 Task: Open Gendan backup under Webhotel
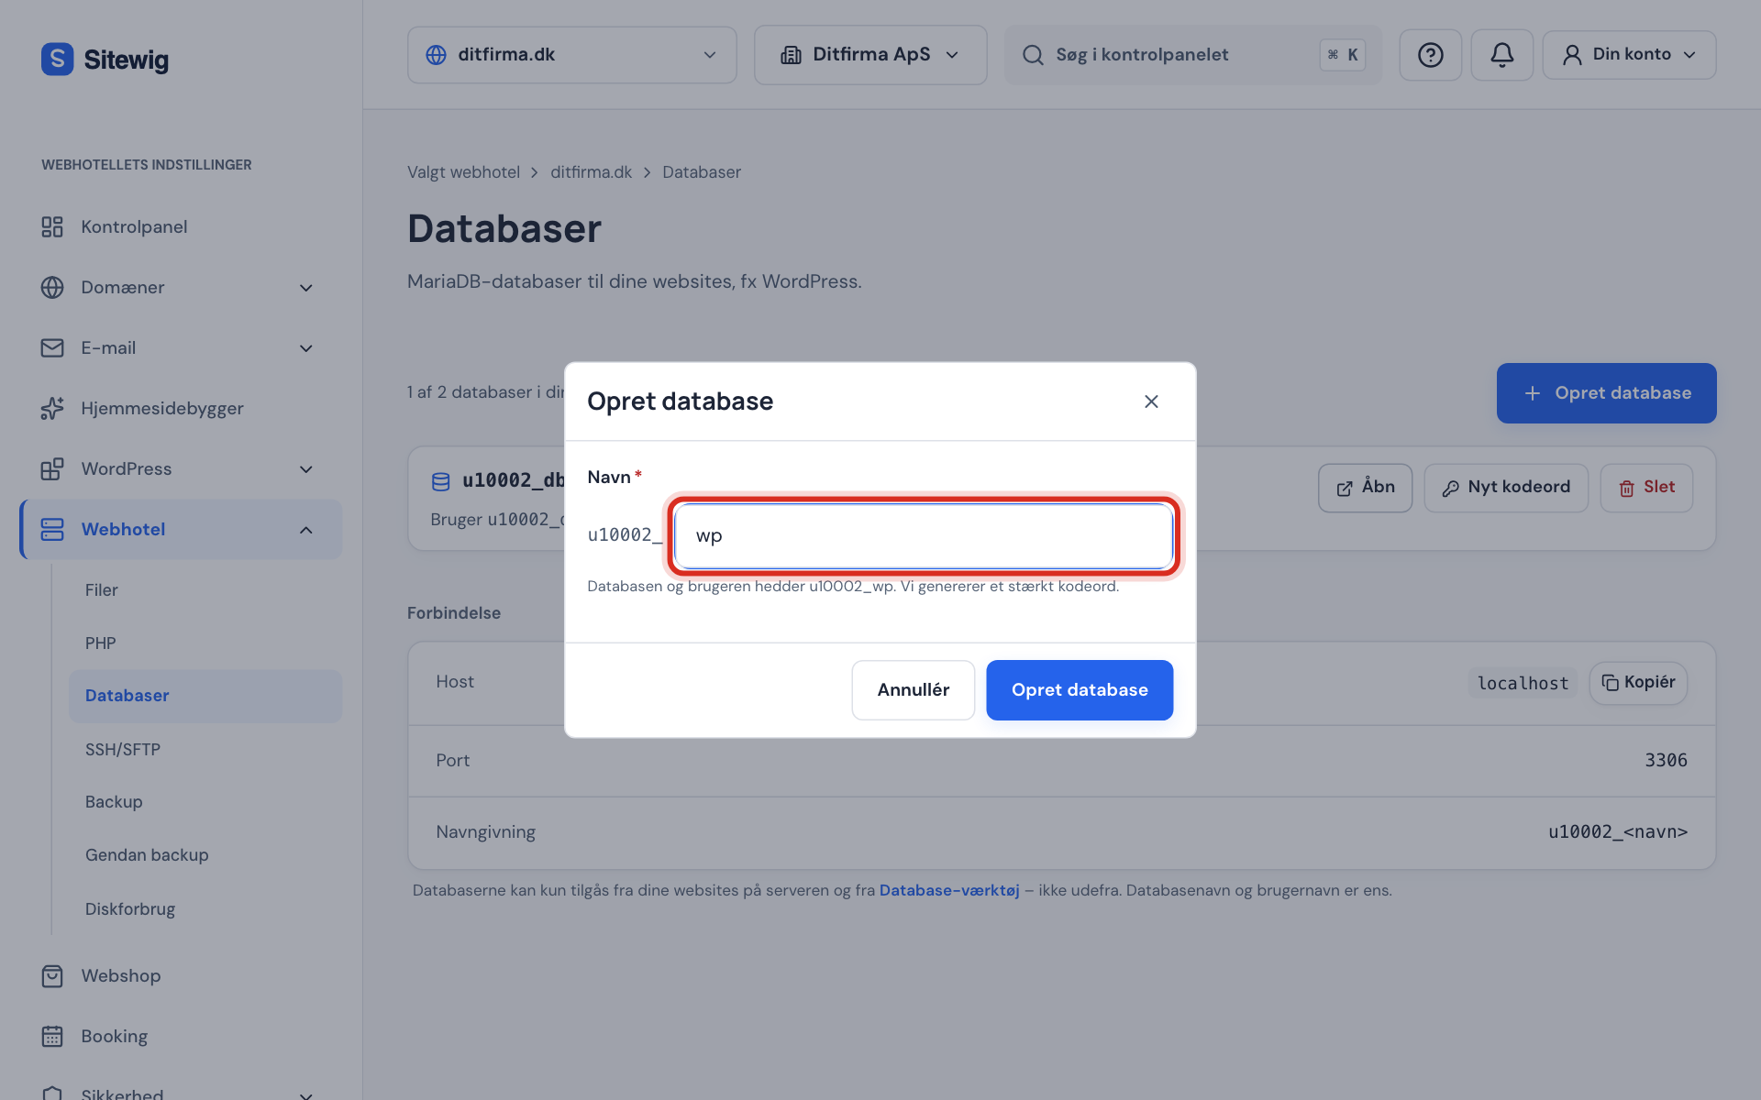click(x=205, y=854)
